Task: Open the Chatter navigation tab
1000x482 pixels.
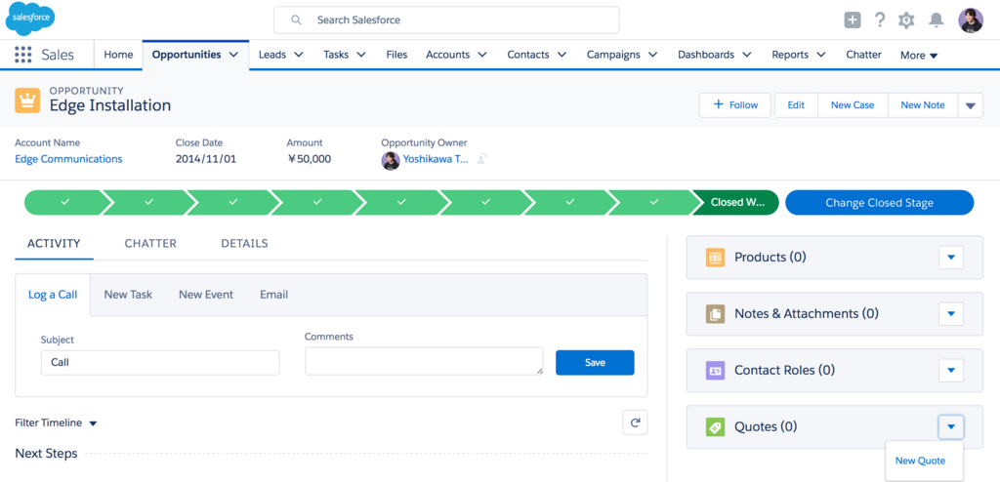Action: pos(863,55)
